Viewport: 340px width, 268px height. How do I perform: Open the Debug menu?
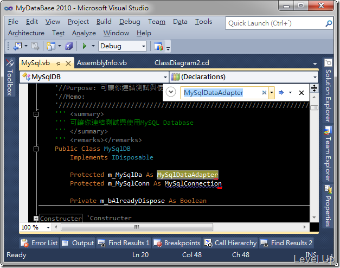(x=130, y=22)
